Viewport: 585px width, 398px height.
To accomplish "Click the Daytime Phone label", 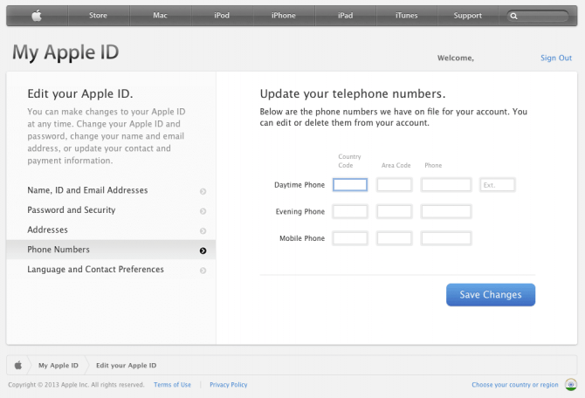I will tap(299, 185).
